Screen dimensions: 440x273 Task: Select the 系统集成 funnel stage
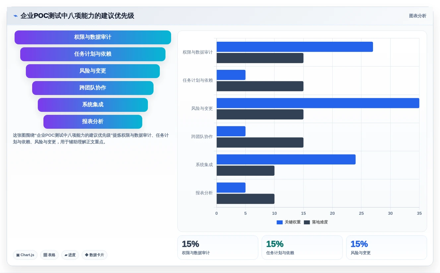click(93, 105)
